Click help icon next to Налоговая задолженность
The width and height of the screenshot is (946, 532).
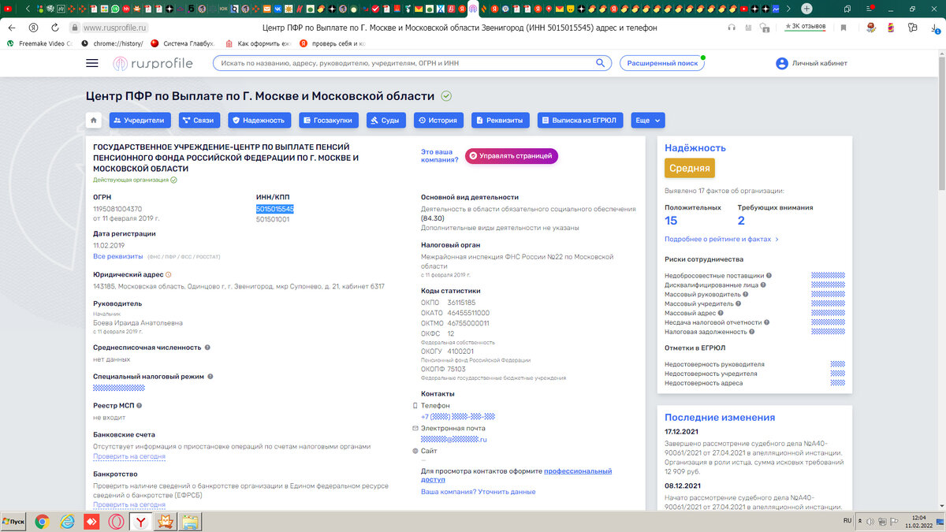[751, 332]
